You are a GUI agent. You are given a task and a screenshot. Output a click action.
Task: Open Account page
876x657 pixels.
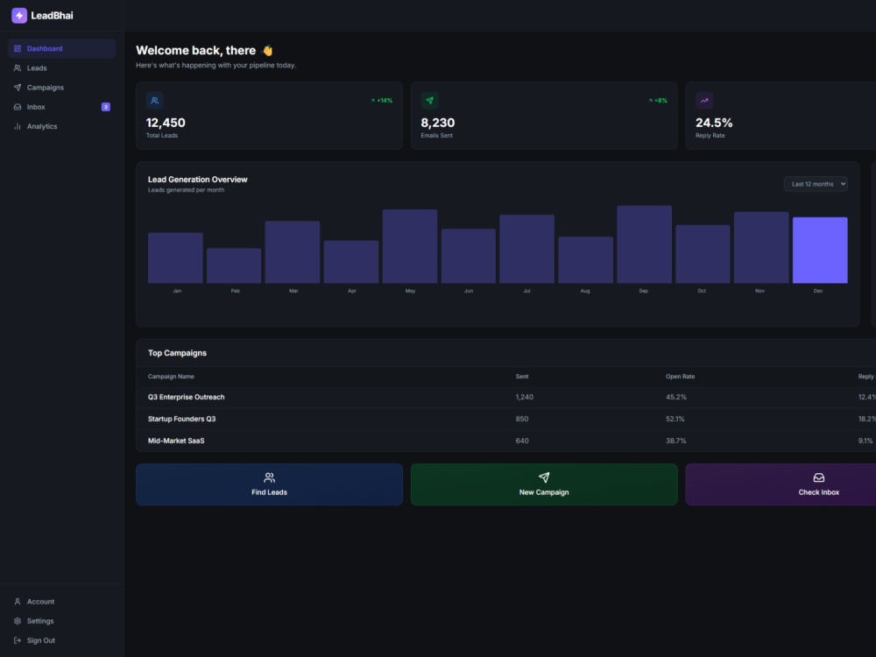62,602
